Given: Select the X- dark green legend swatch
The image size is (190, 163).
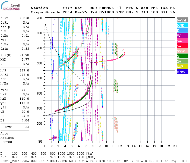Looking at the screenshot, I should pyautogui.click(x=182, y=56).
